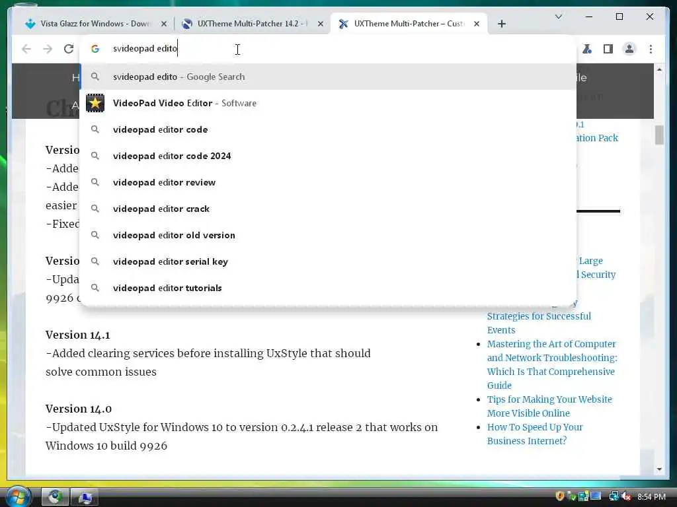Open 'Mastering the Art of Computer' article link

pos(552,364)
